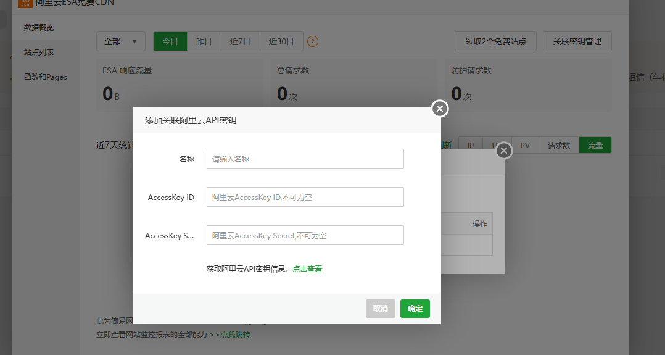Select 数据概览 in the sidebar
665x355 pixels.
click(39, 28)
